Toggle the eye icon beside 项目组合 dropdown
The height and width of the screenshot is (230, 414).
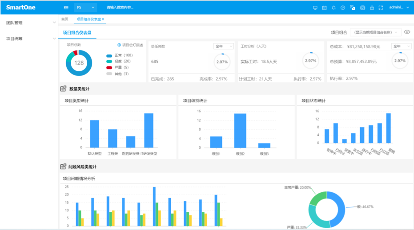(407, 32)
